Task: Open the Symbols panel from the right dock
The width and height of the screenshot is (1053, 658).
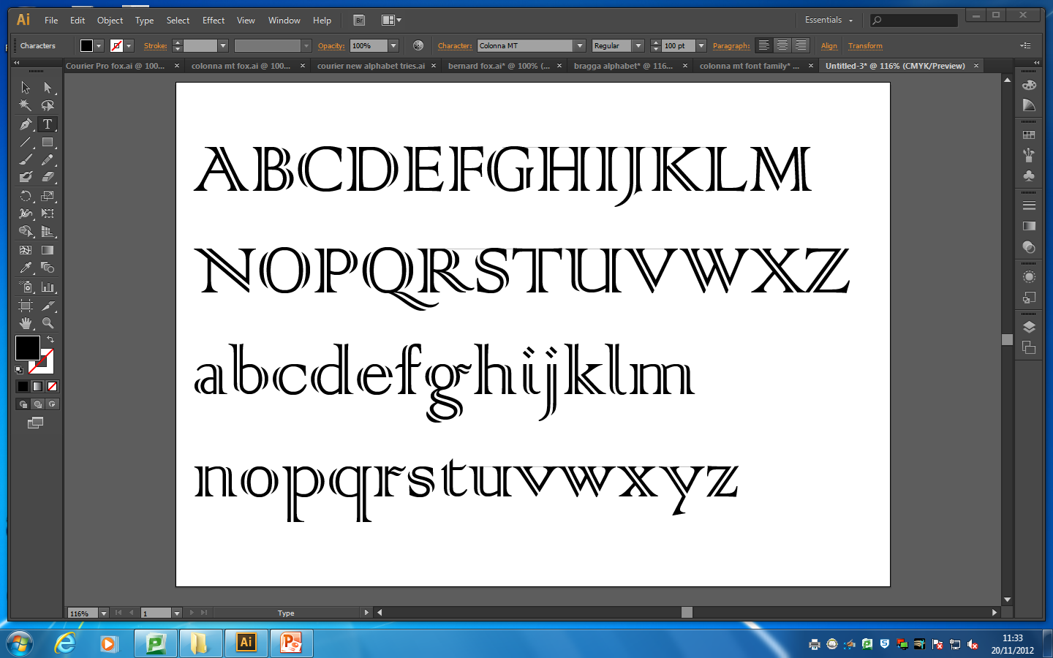Action: click(1030, 175)
